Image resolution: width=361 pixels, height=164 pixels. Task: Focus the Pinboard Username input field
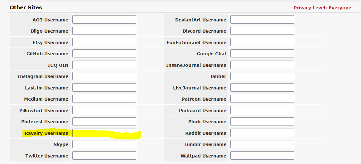[262, 110]
